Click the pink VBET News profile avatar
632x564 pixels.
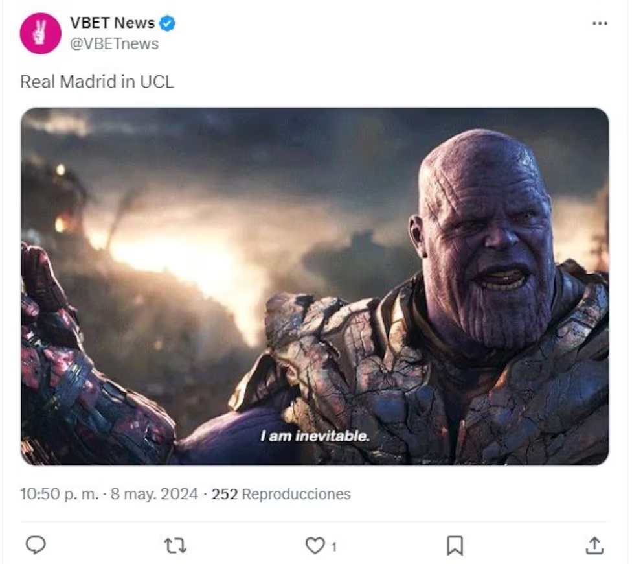pyautogui.click(x=40, y=33)
